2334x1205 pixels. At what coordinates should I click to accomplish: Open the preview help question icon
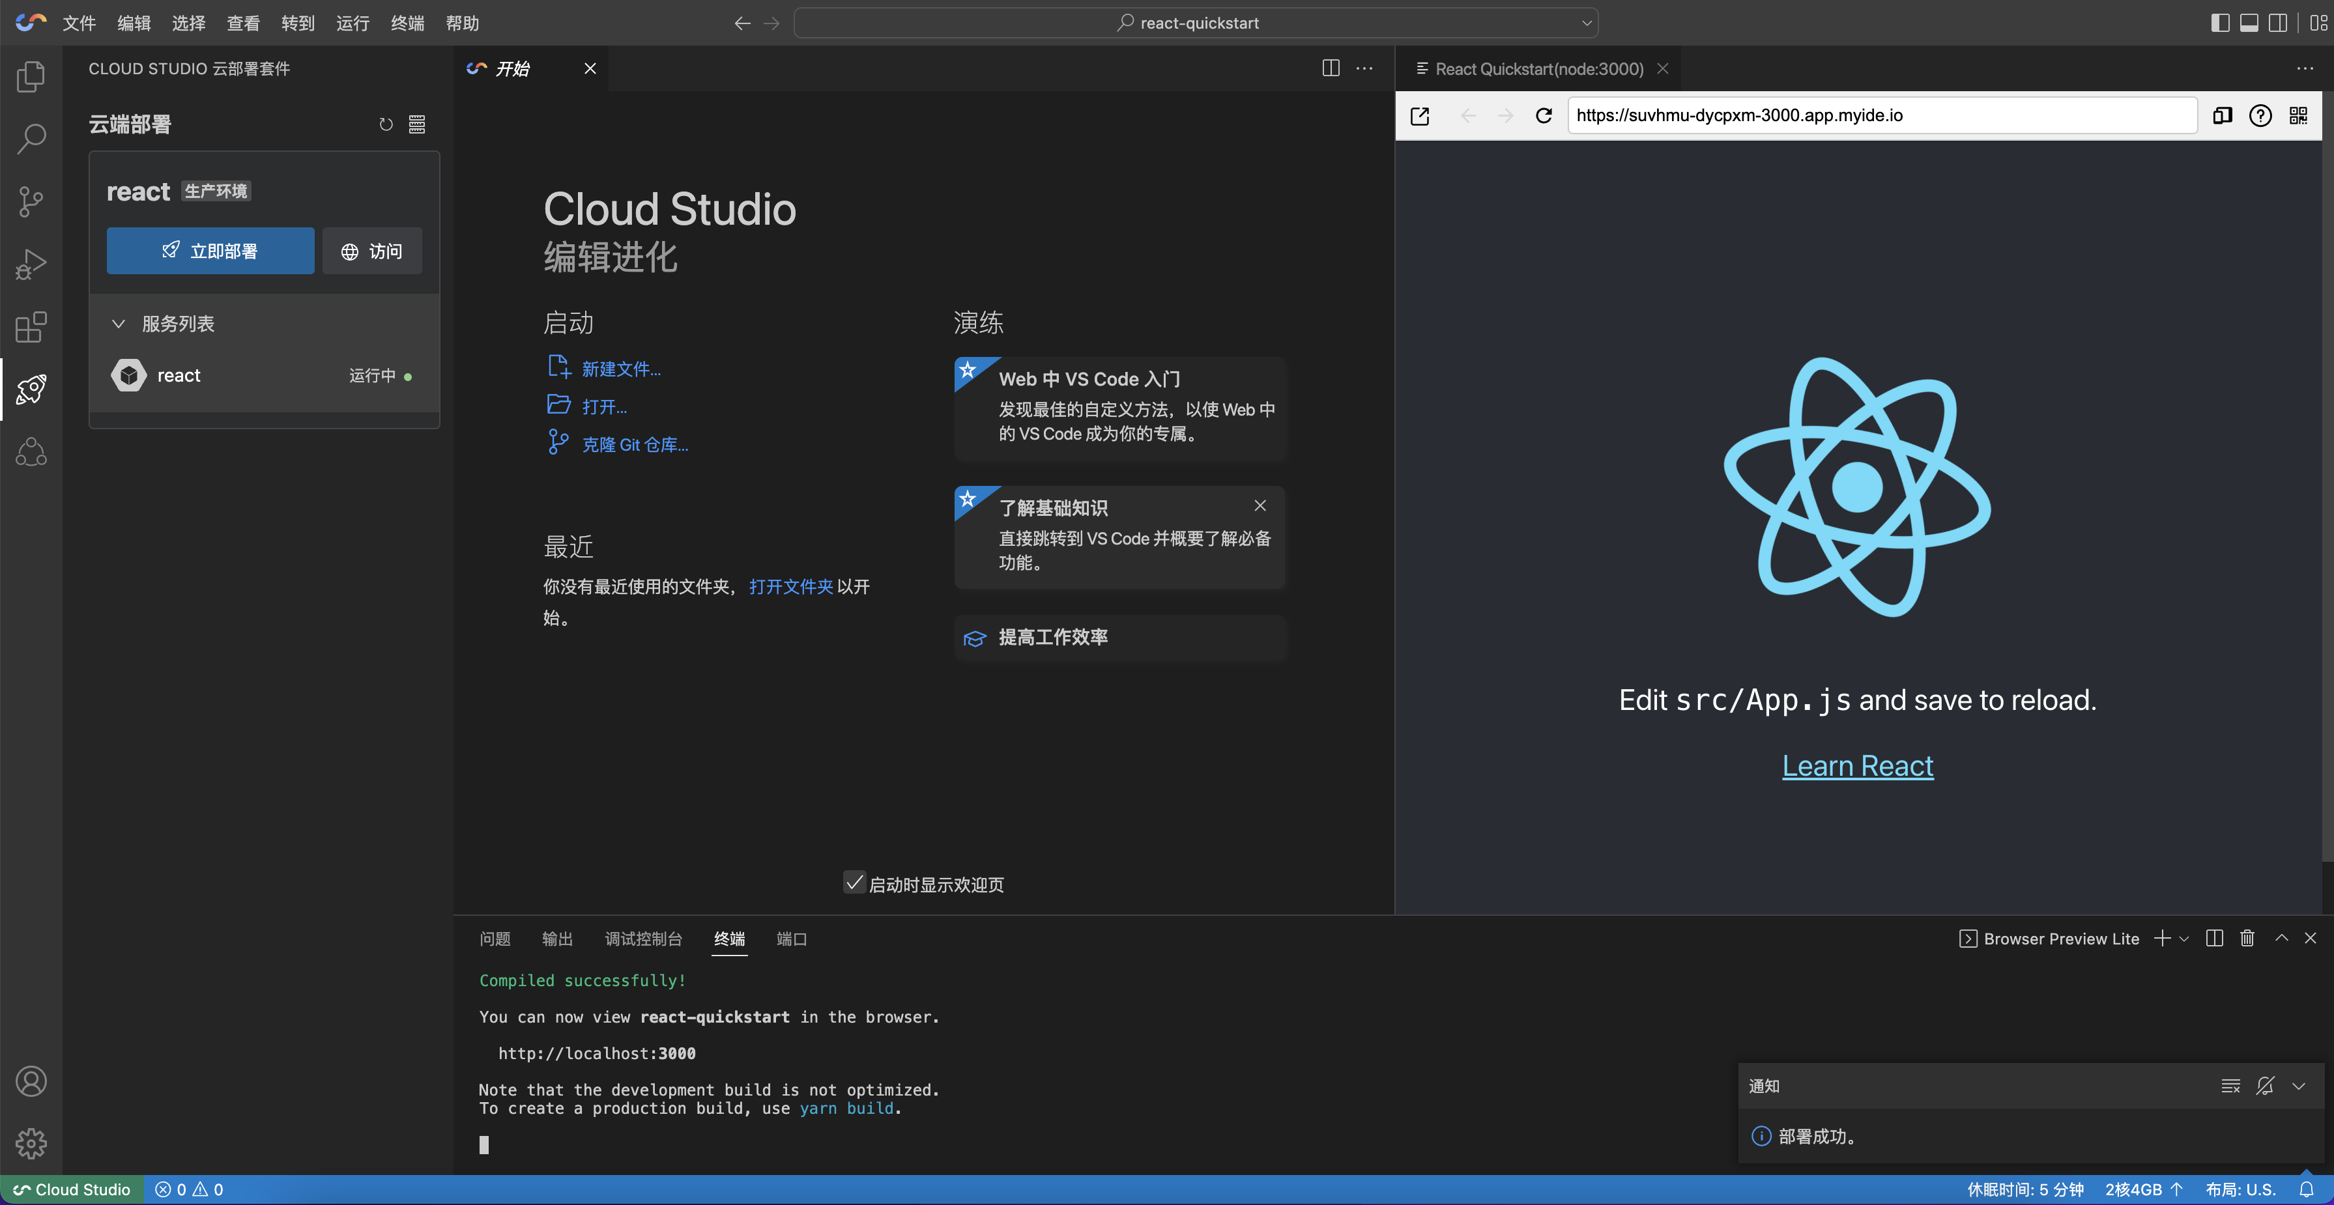2260,115
